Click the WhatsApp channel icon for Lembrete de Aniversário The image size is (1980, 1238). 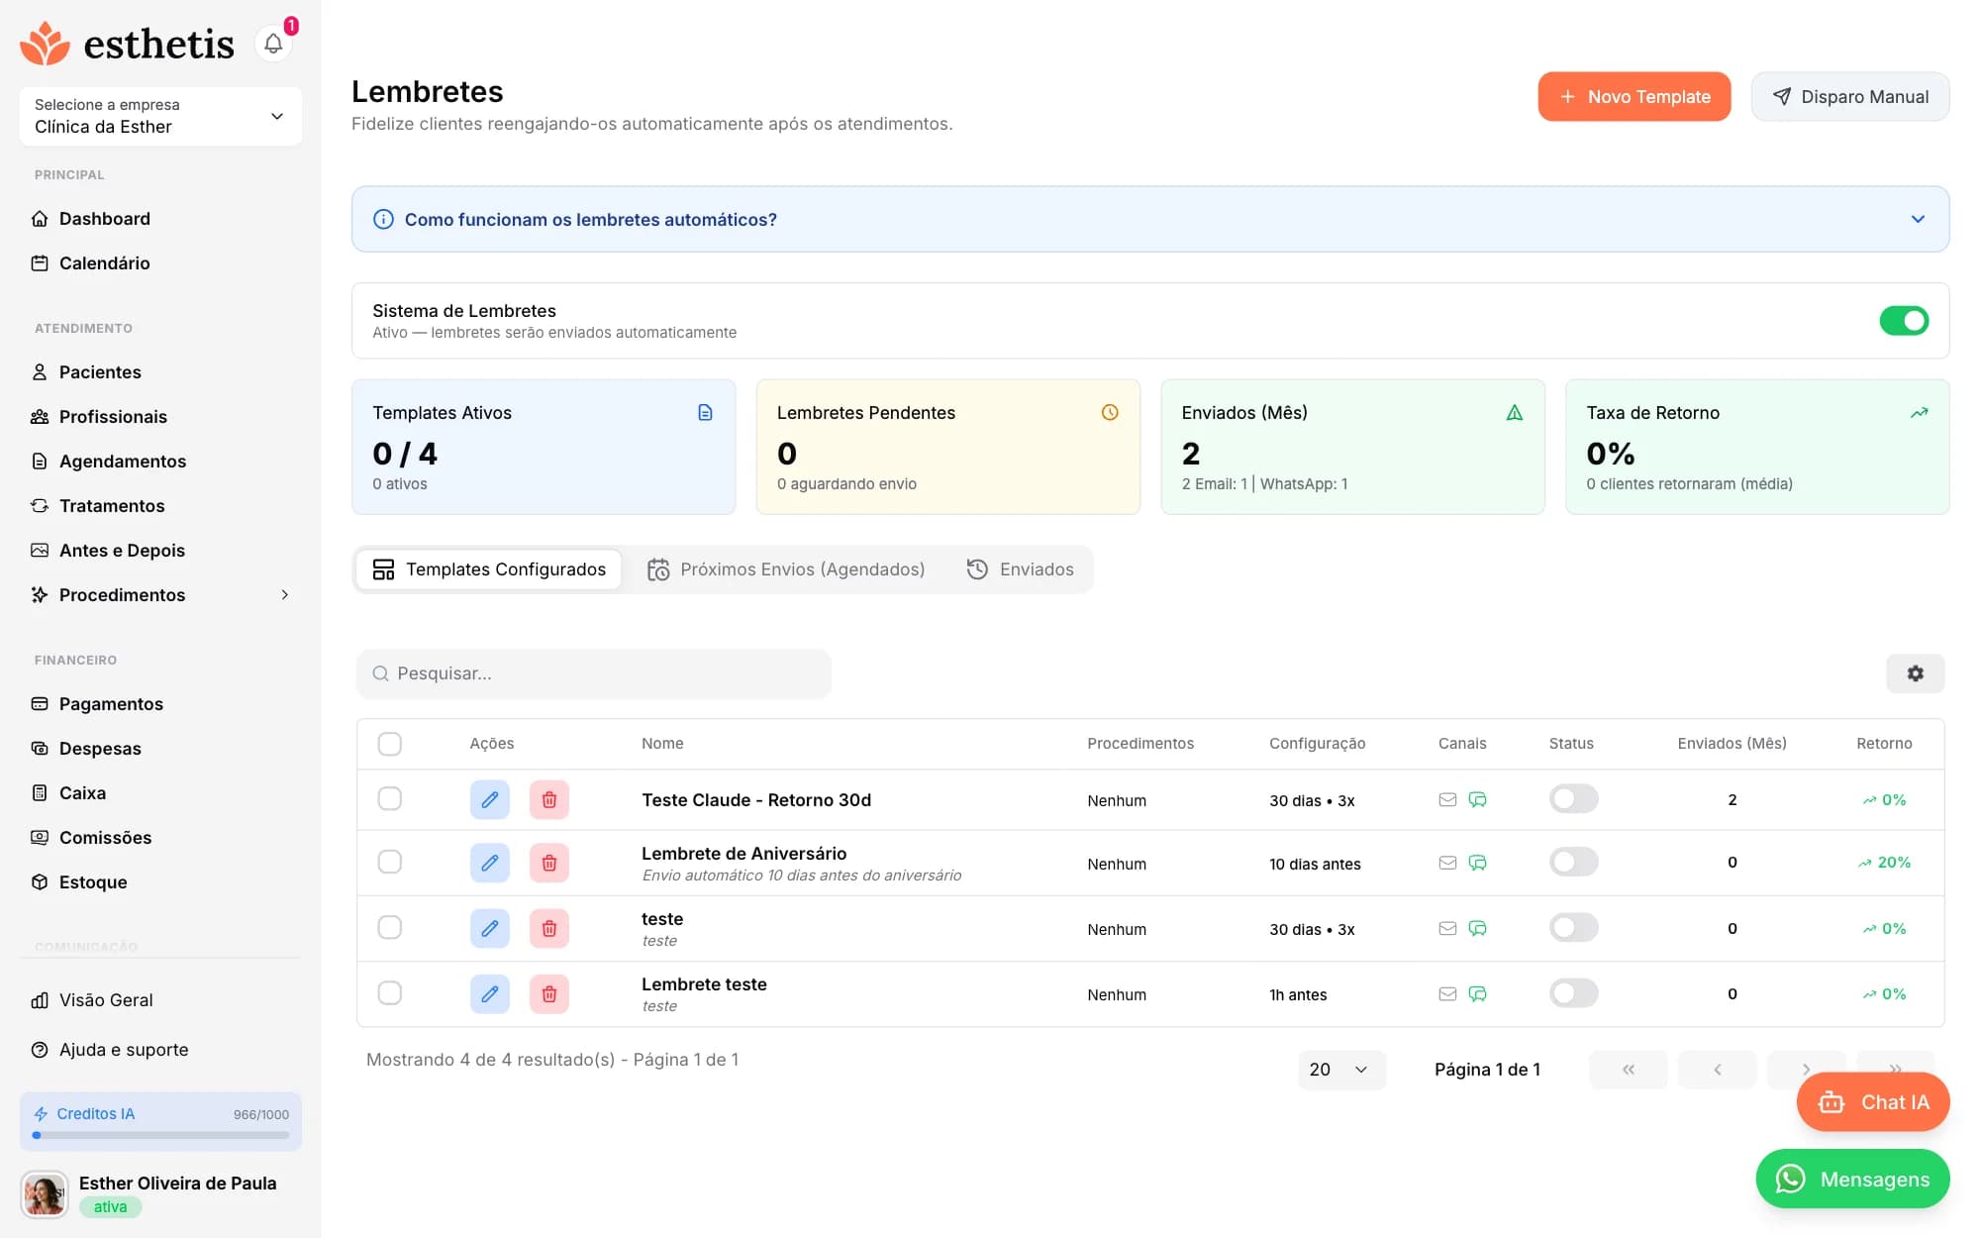pyautogui.click(x=1477, y=863)
